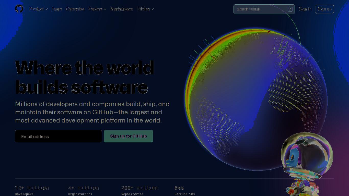Screen dimensions: 349x196
Task: Click the Sign in link
Action: (305, 9)
